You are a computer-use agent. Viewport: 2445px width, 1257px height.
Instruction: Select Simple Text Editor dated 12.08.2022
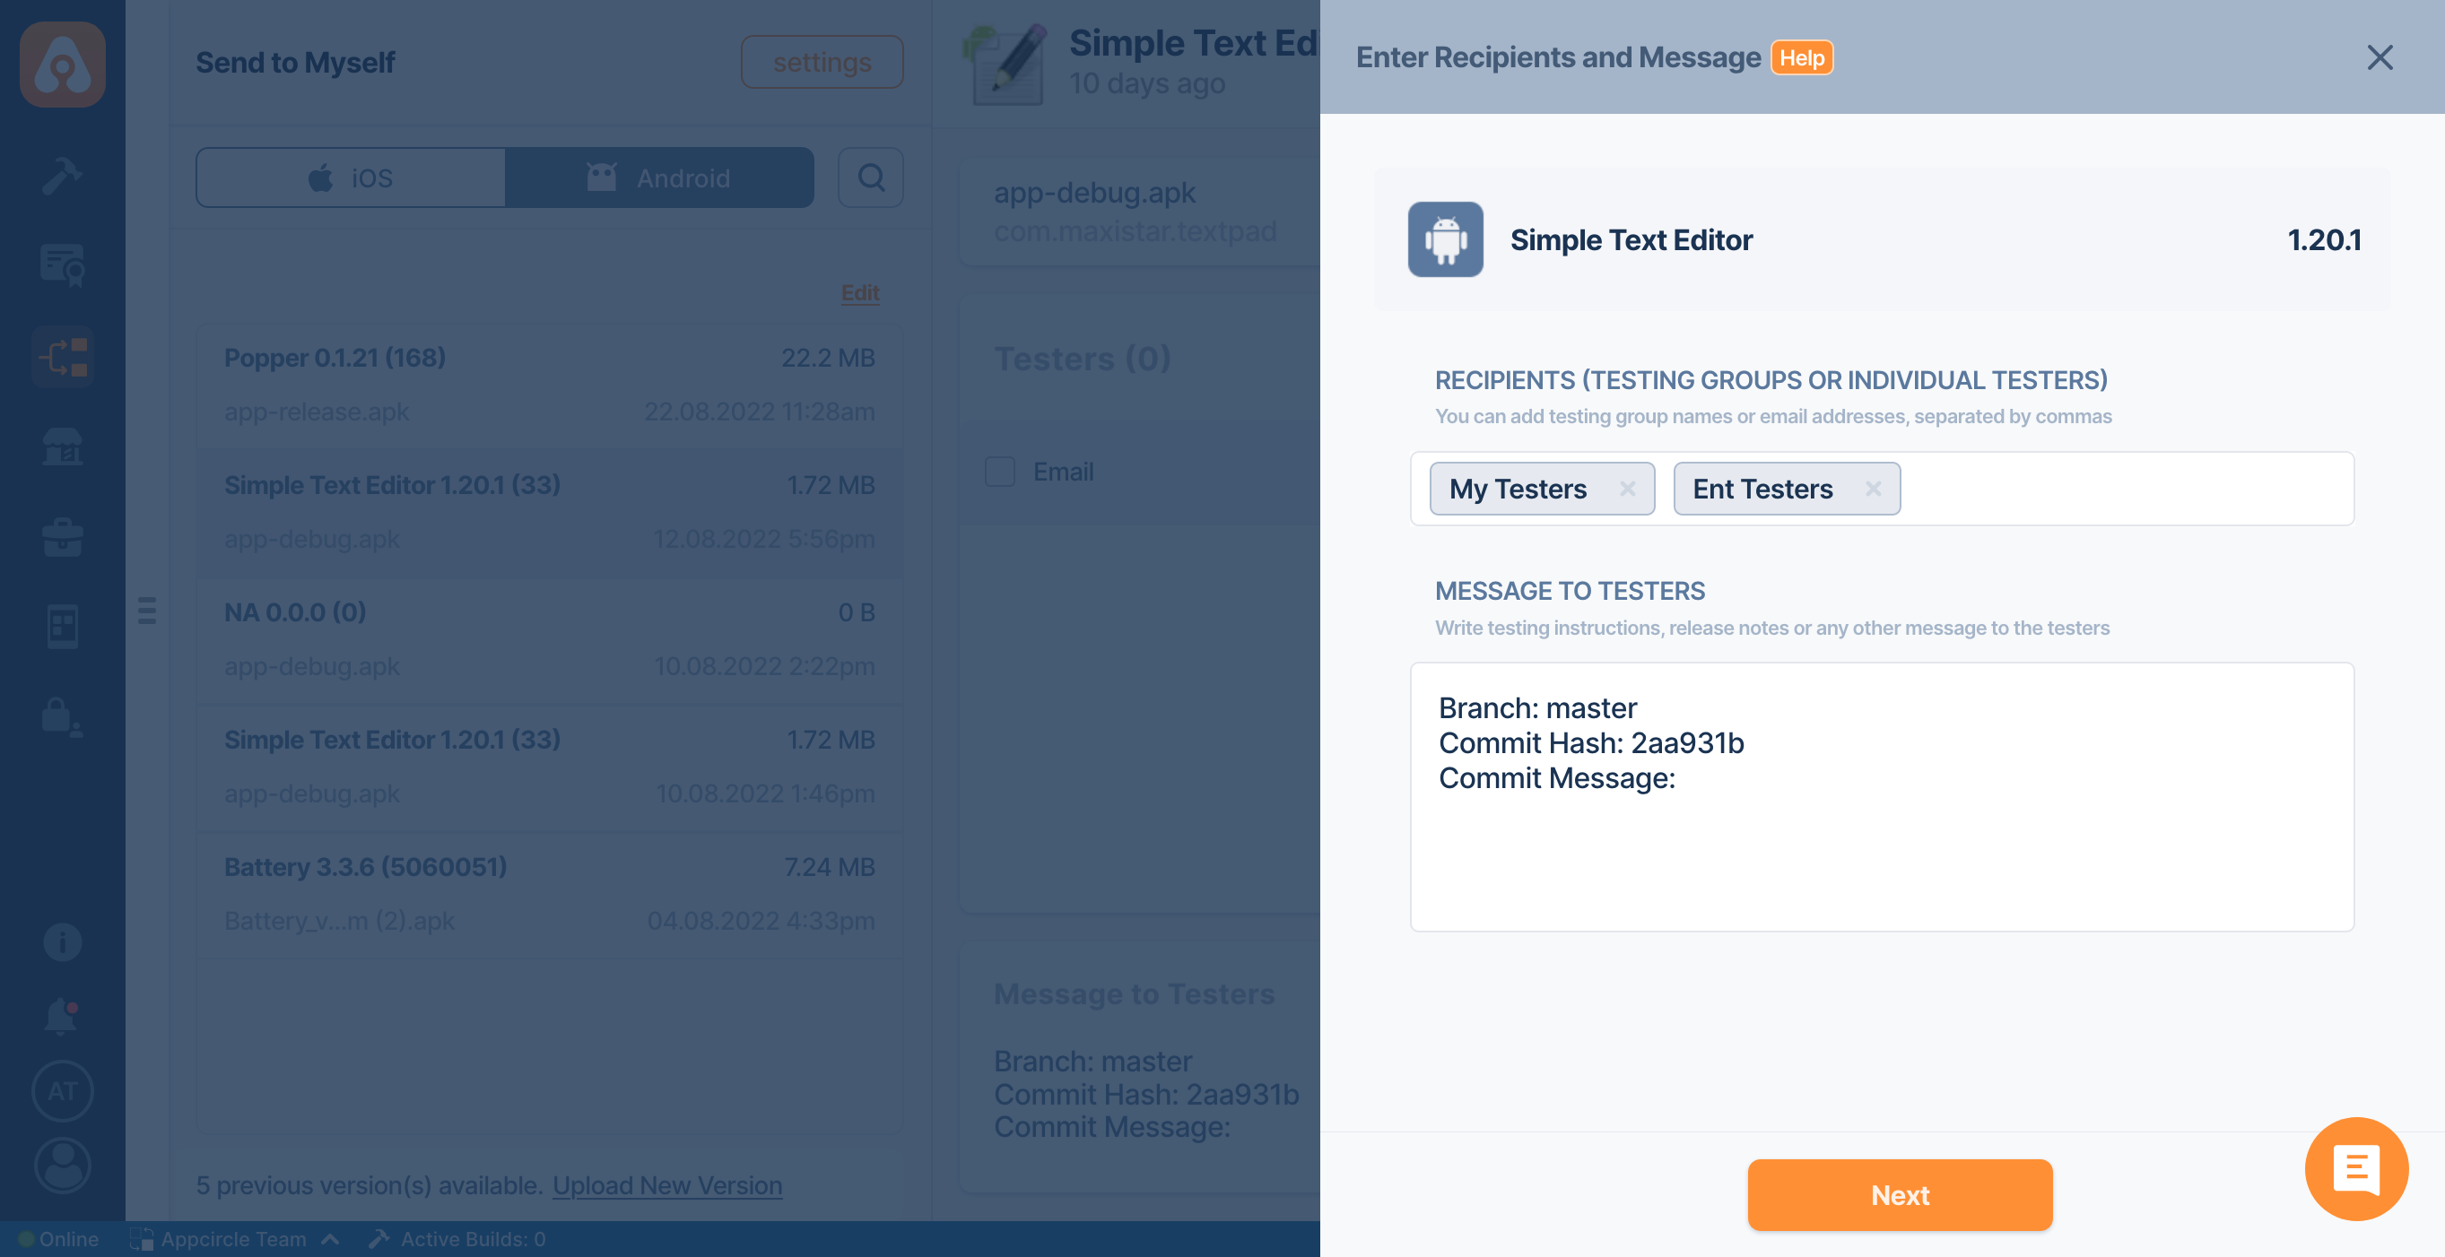pyautogui.click(x=550, y=512)
